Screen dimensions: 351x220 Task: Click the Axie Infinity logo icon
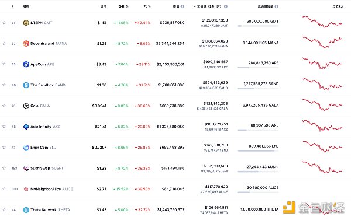click(26, 127)
